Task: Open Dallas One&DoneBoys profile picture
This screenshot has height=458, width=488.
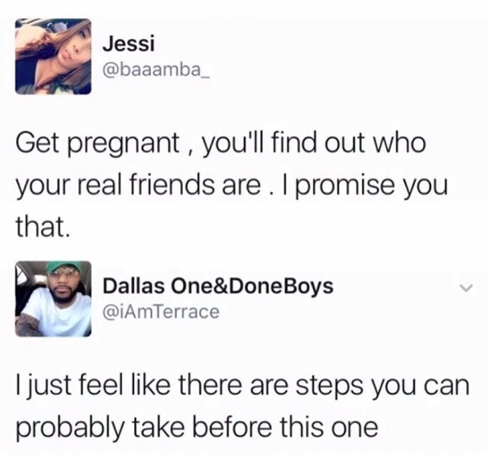Action: point(53,299)
